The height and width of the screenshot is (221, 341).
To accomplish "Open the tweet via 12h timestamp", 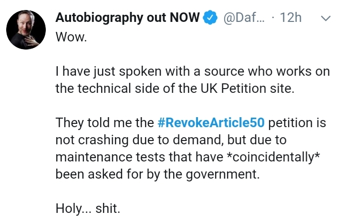I will [x=290, y=17].
